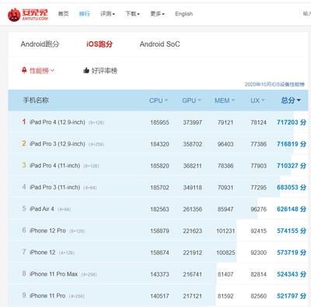
Task: Switch the site language to English
Action: (x=183, y=14)
